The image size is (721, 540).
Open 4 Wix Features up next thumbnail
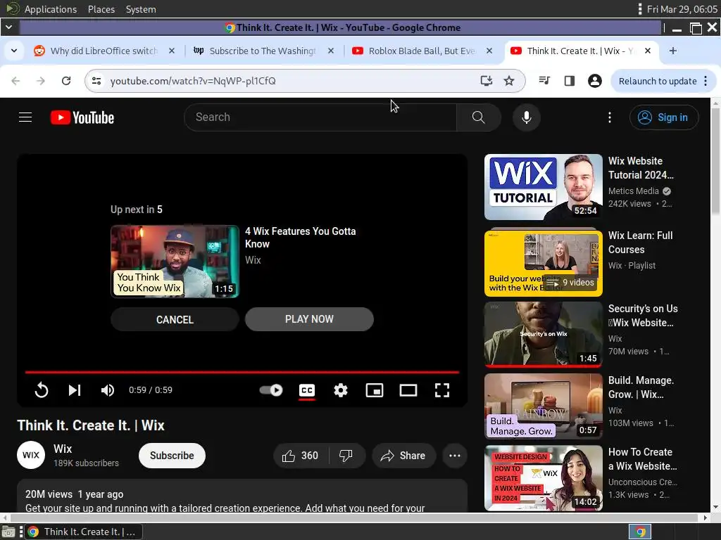(175, 262)
